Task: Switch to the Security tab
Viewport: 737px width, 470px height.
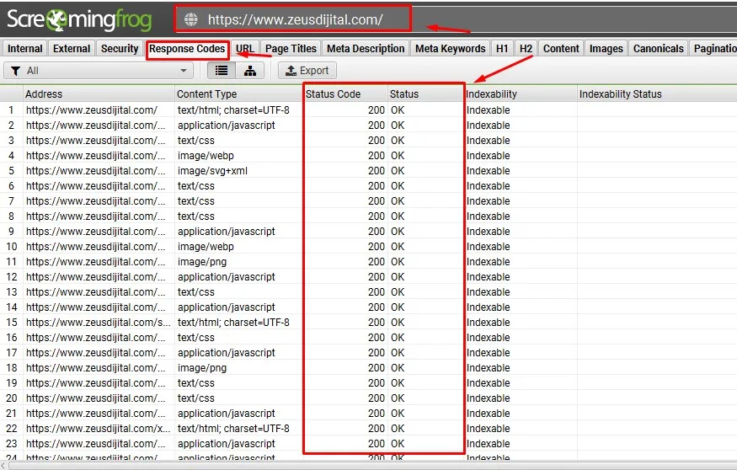Action: coord(120,48)
